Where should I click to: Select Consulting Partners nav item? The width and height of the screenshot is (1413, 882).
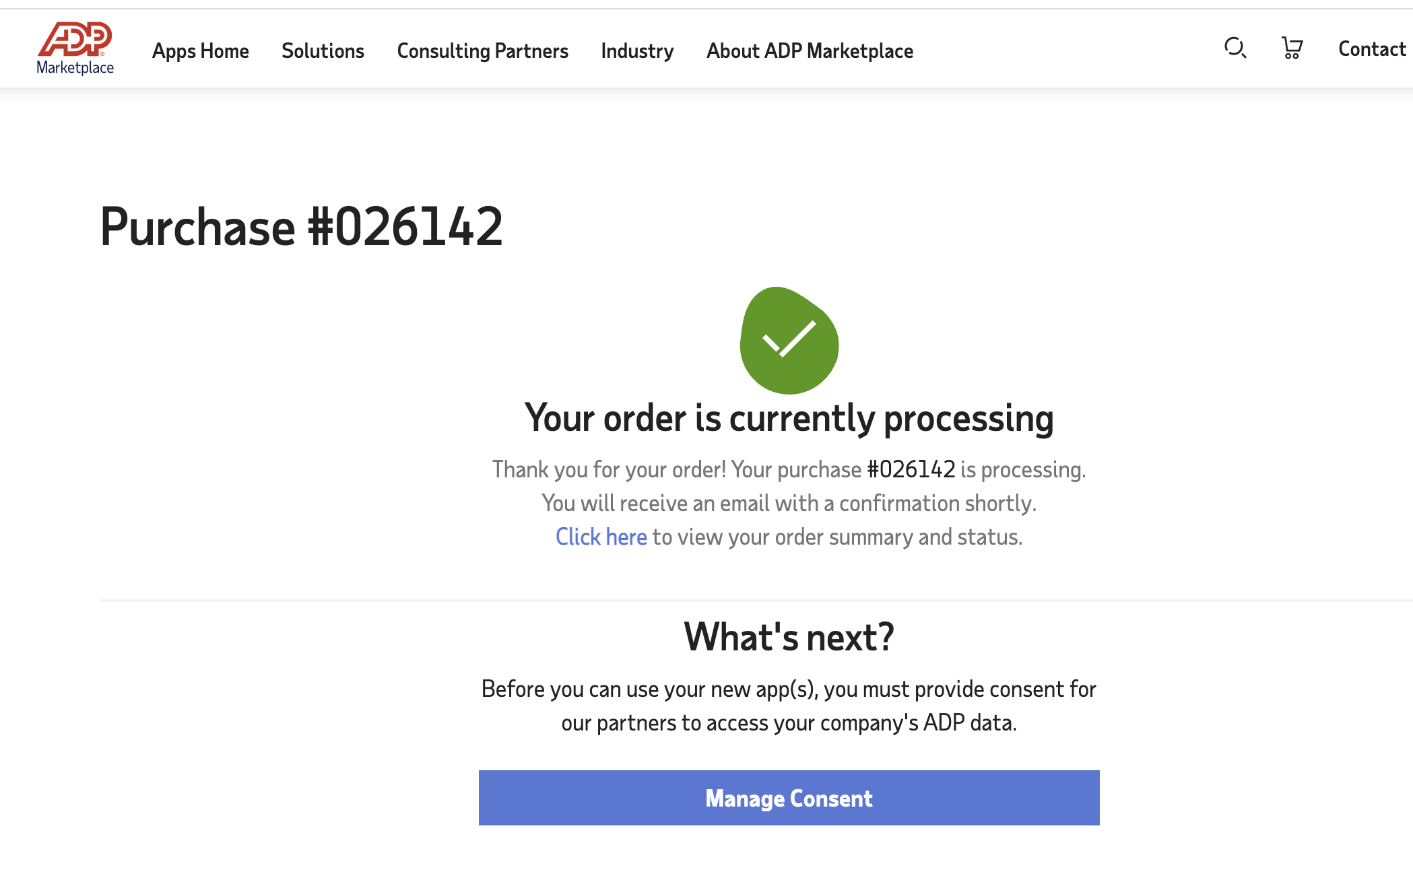(x=482, y=51)
